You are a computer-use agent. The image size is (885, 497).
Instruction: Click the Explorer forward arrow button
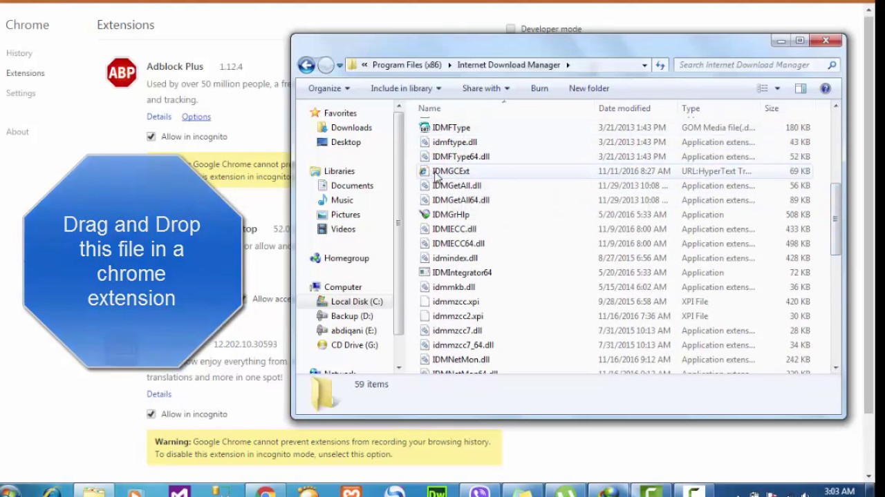pos(326,65)
